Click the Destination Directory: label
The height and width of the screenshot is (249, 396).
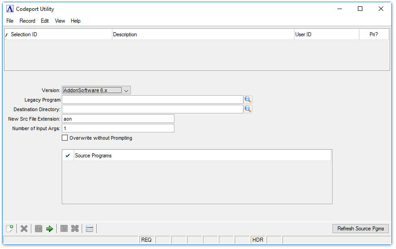(x=37, y=109)
